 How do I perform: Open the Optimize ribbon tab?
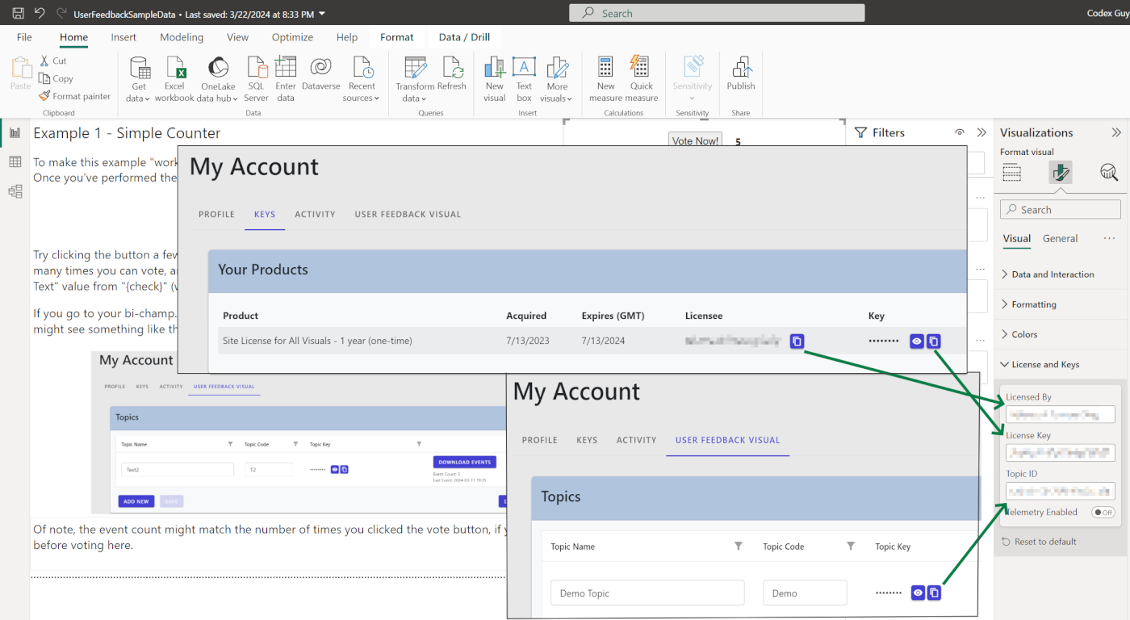292,37
